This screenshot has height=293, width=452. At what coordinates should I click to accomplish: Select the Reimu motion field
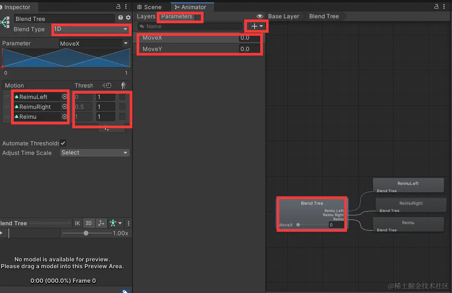(x=41, y=116)
